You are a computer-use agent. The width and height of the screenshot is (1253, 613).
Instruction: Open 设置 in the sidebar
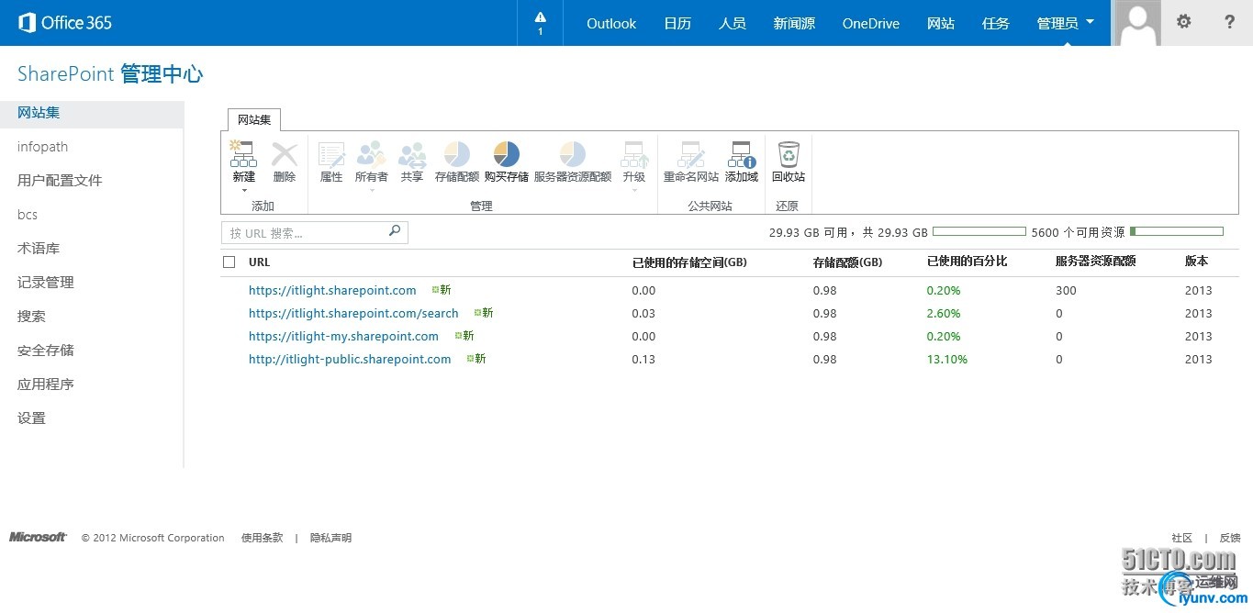31,418
